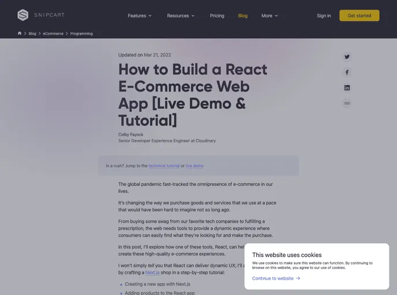The height and width of the screenshot is (295, 397).
Task: Click Continue to website in the cookie notice
Action: tap(273, 278)
